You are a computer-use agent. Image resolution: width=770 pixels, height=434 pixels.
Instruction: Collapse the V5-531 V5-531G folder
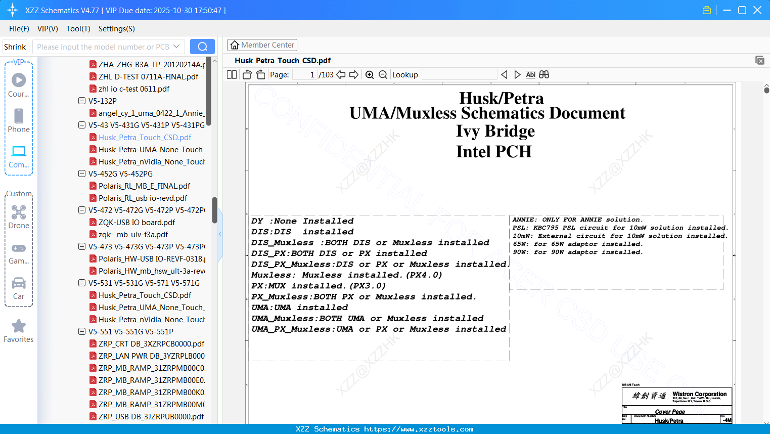tap(82, 283)
